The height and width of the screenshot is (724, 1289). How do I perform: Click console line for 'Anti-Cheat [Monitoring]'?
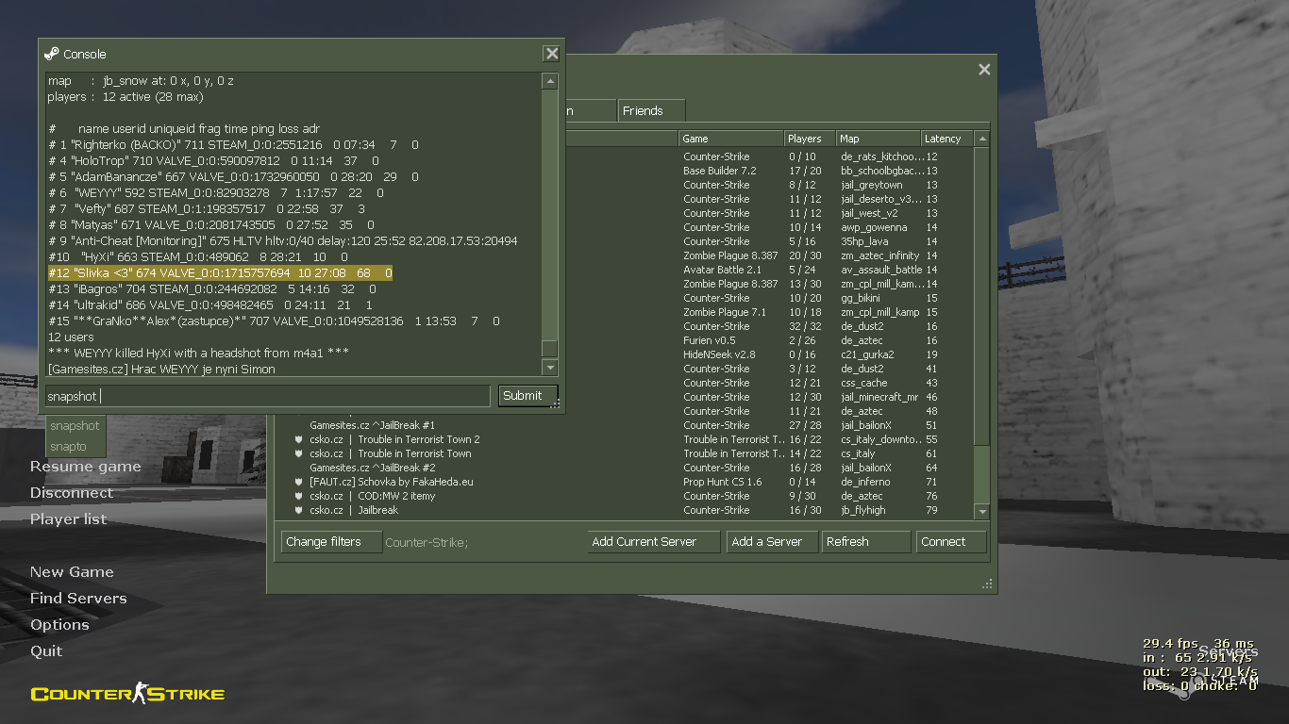[x=282, y=241]
